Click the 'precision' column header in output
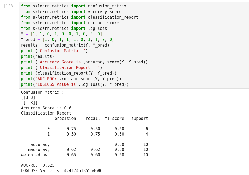249x175 pixels. 65,119
